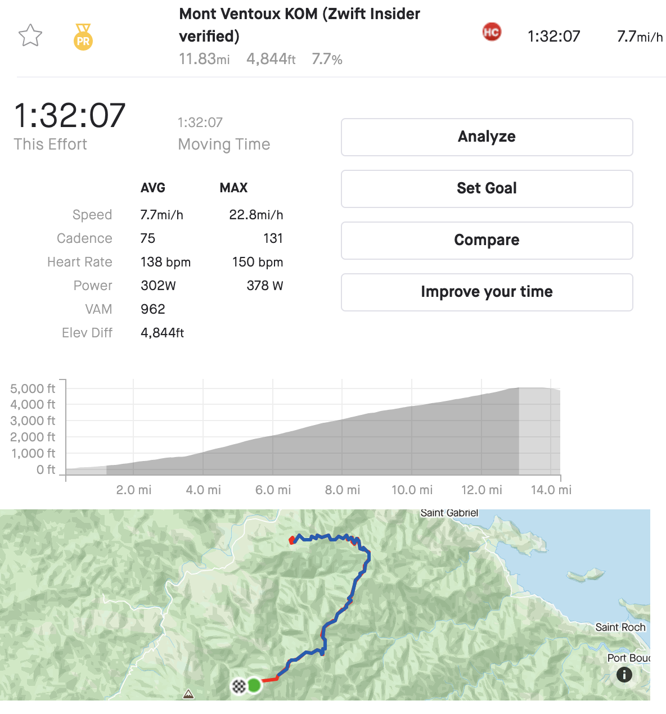Click the 7.7mi/h speed in the header row
This screenshot has width=666, height=714.
(640, 37)
